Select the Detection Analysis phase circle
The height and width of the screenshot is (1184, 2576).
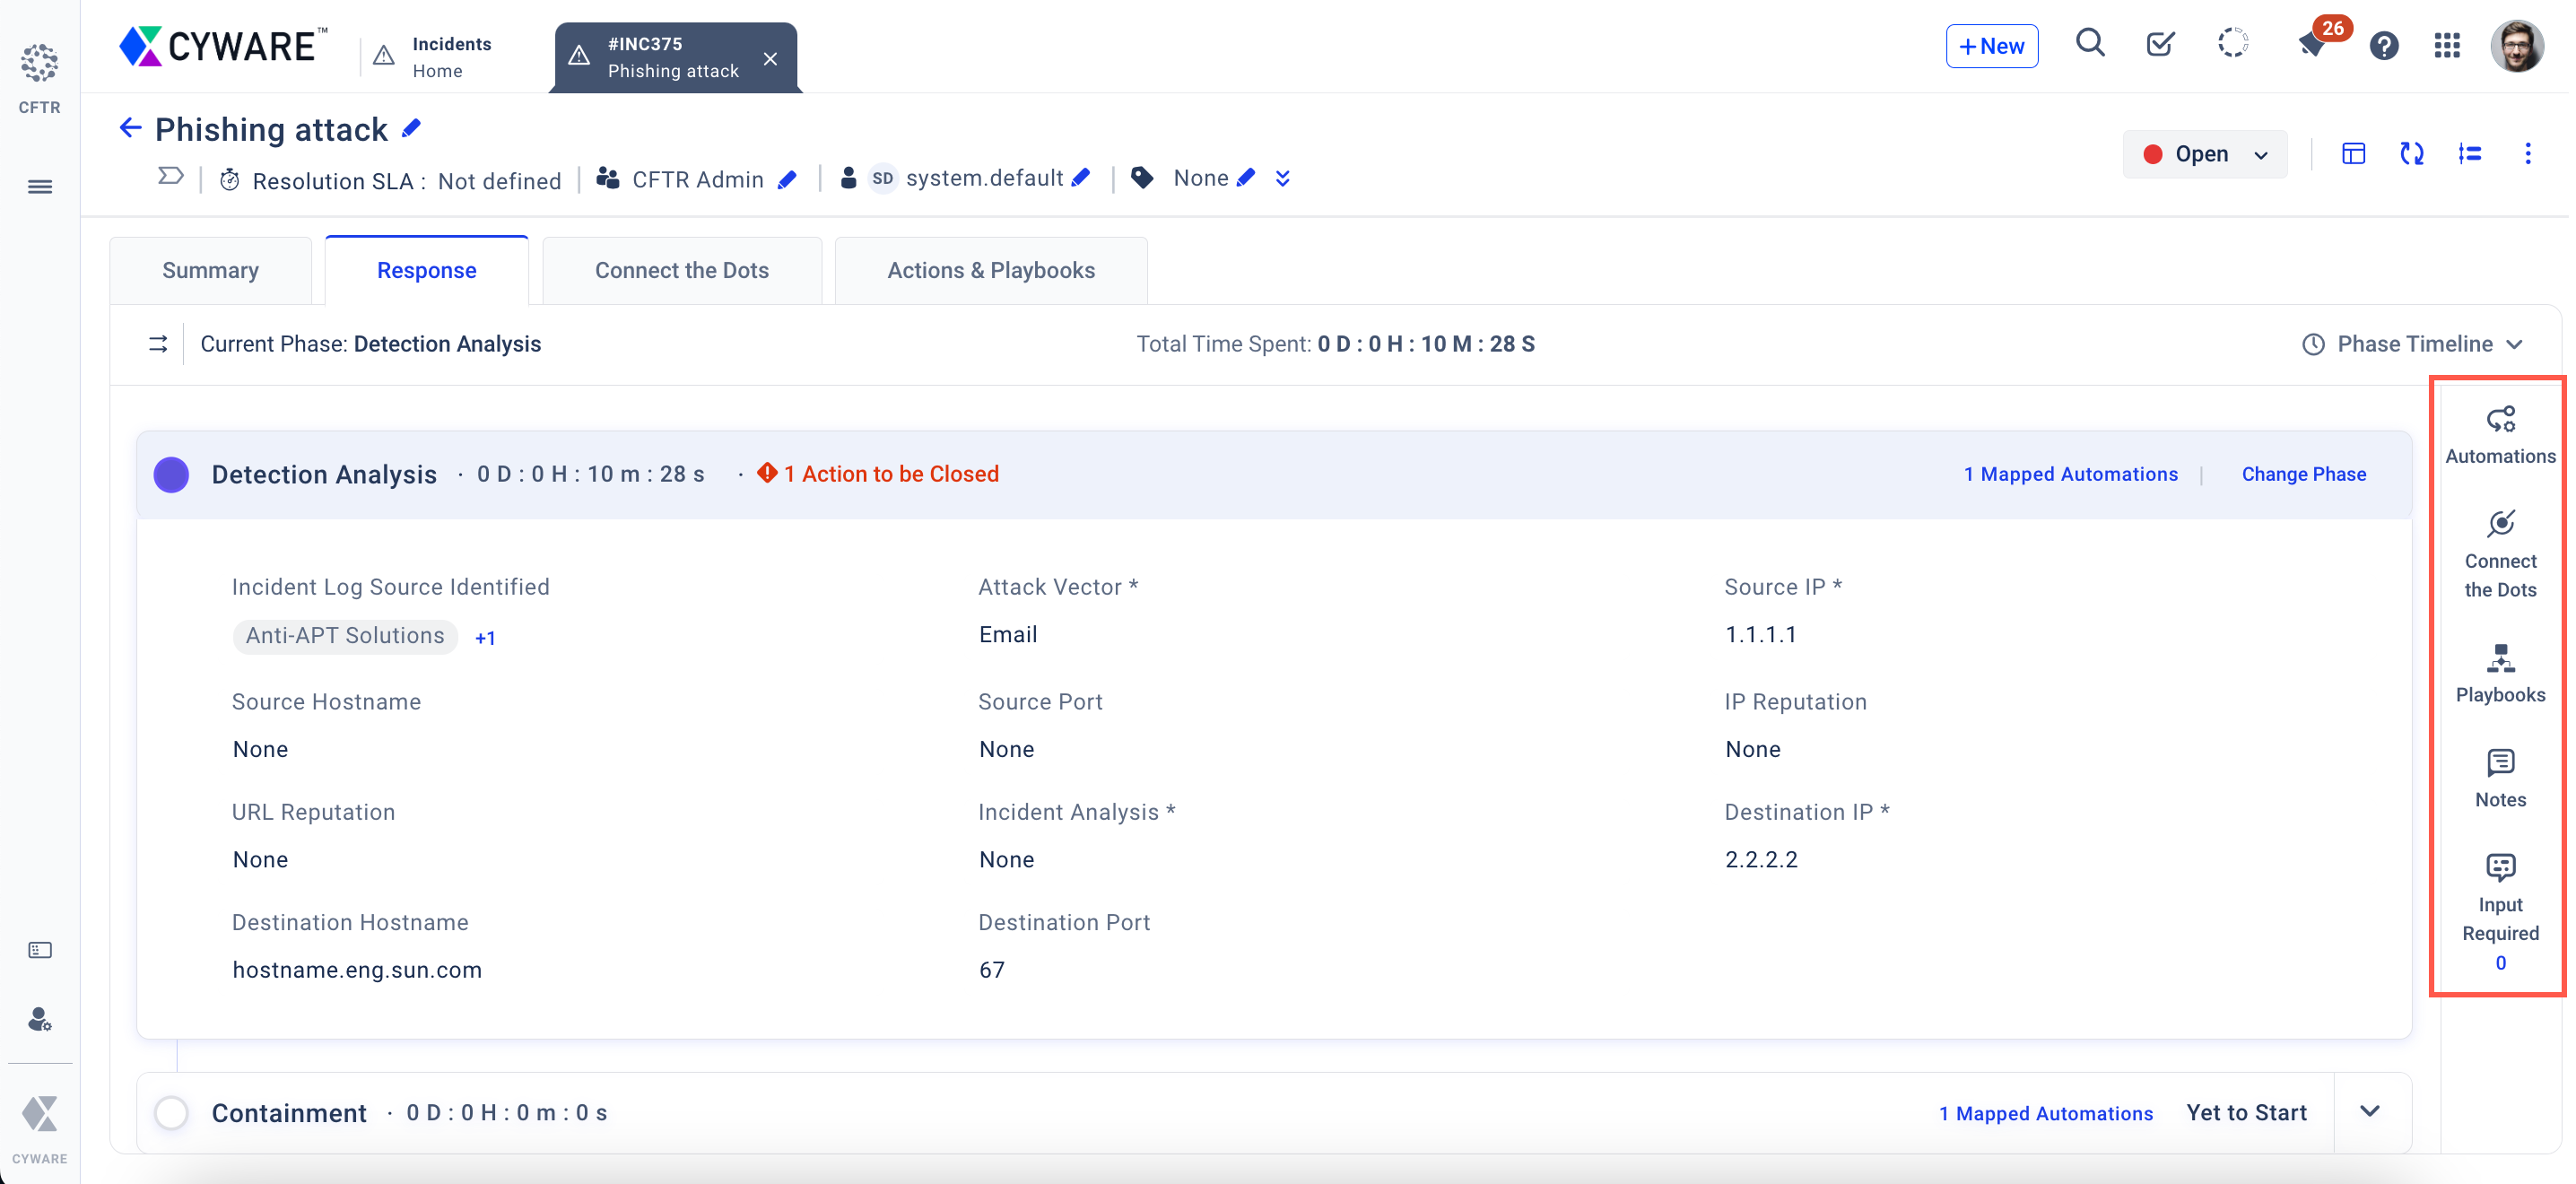point(172,474)
